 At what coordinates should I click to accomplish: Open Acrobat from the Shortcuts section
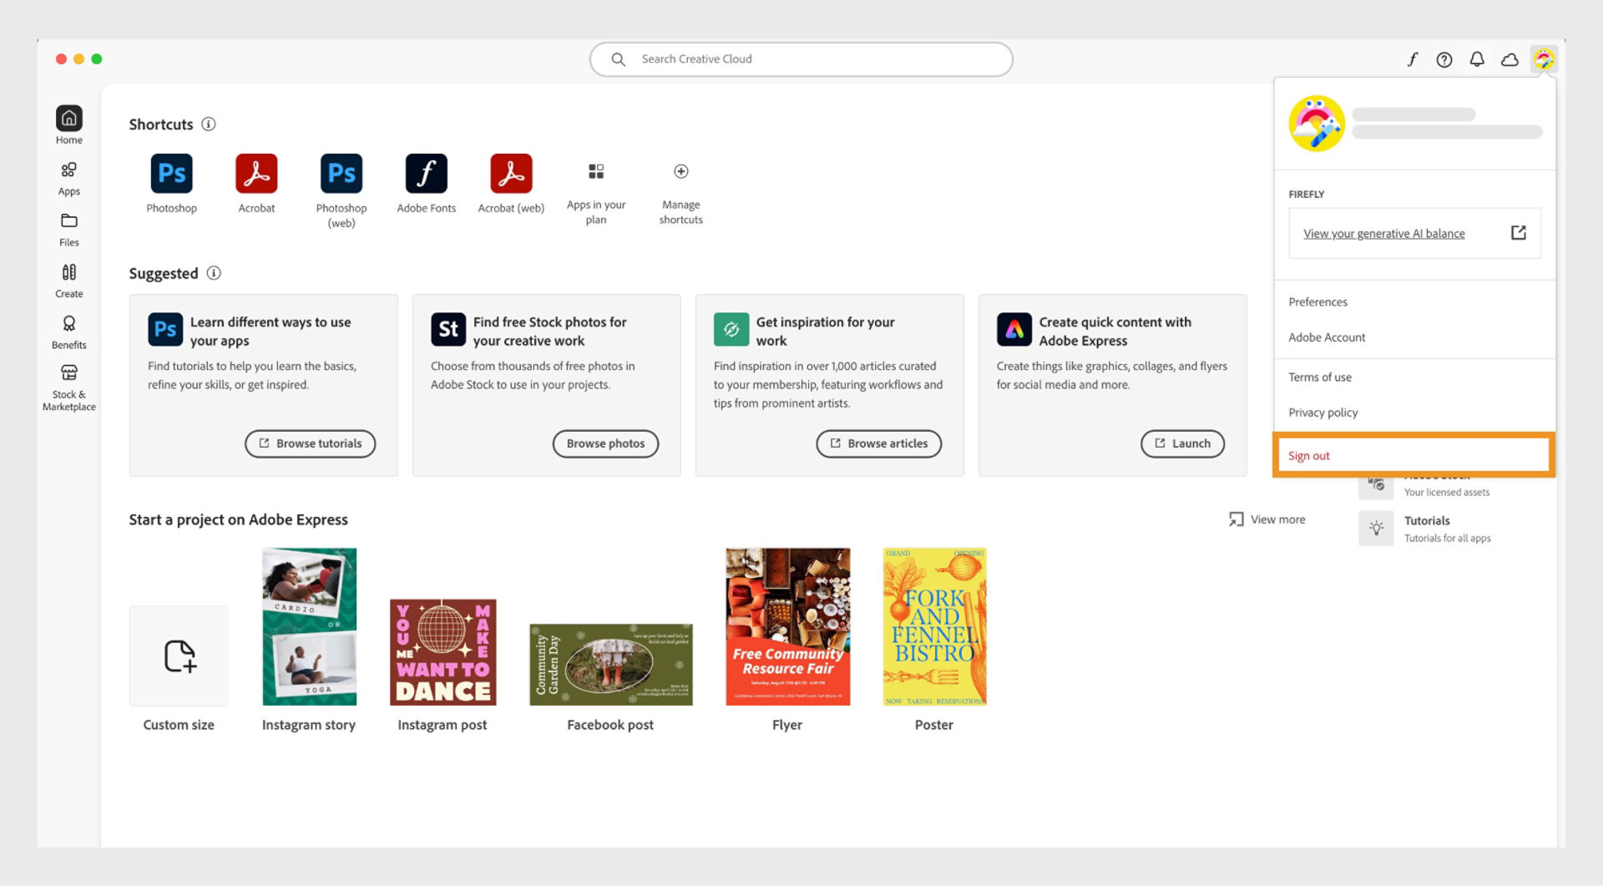(x=256, y=173)
